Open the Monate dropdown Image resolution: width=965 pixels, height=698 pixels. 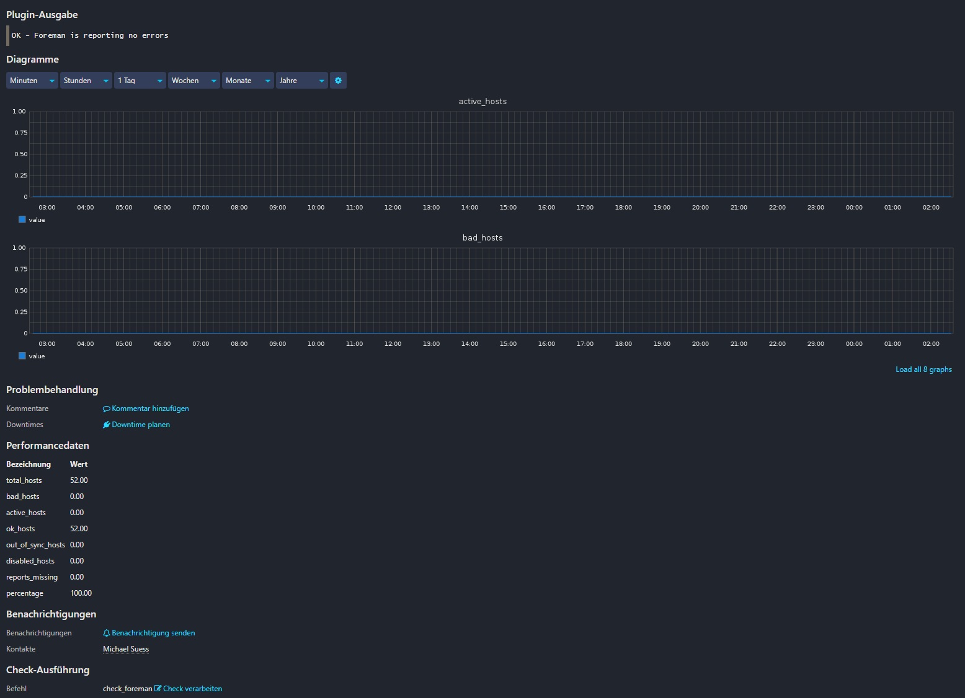[247, 81]
